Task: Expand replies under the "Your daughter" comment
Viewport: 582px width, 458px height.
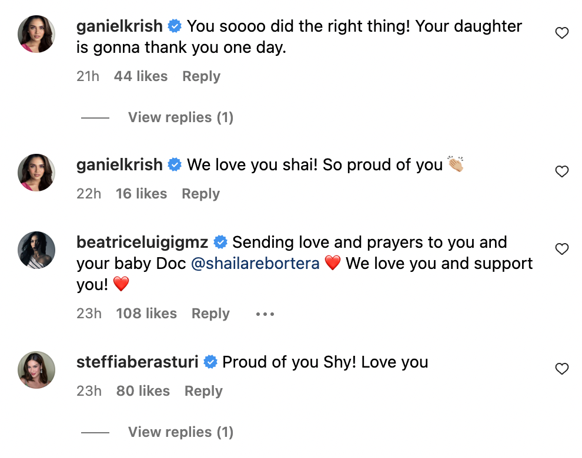Action: pyautogui.click(x=180, y=117)
